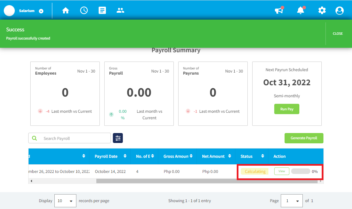Sort by the Gross Amount column
352x209 pixels.
point(191,156)
